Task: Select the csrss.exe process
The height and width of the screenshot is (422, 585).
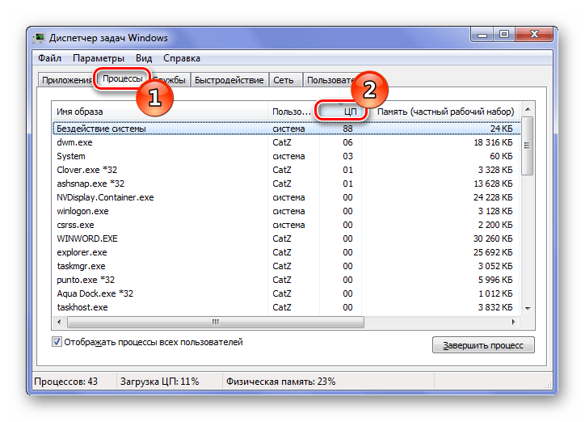Action: point(287,225)
